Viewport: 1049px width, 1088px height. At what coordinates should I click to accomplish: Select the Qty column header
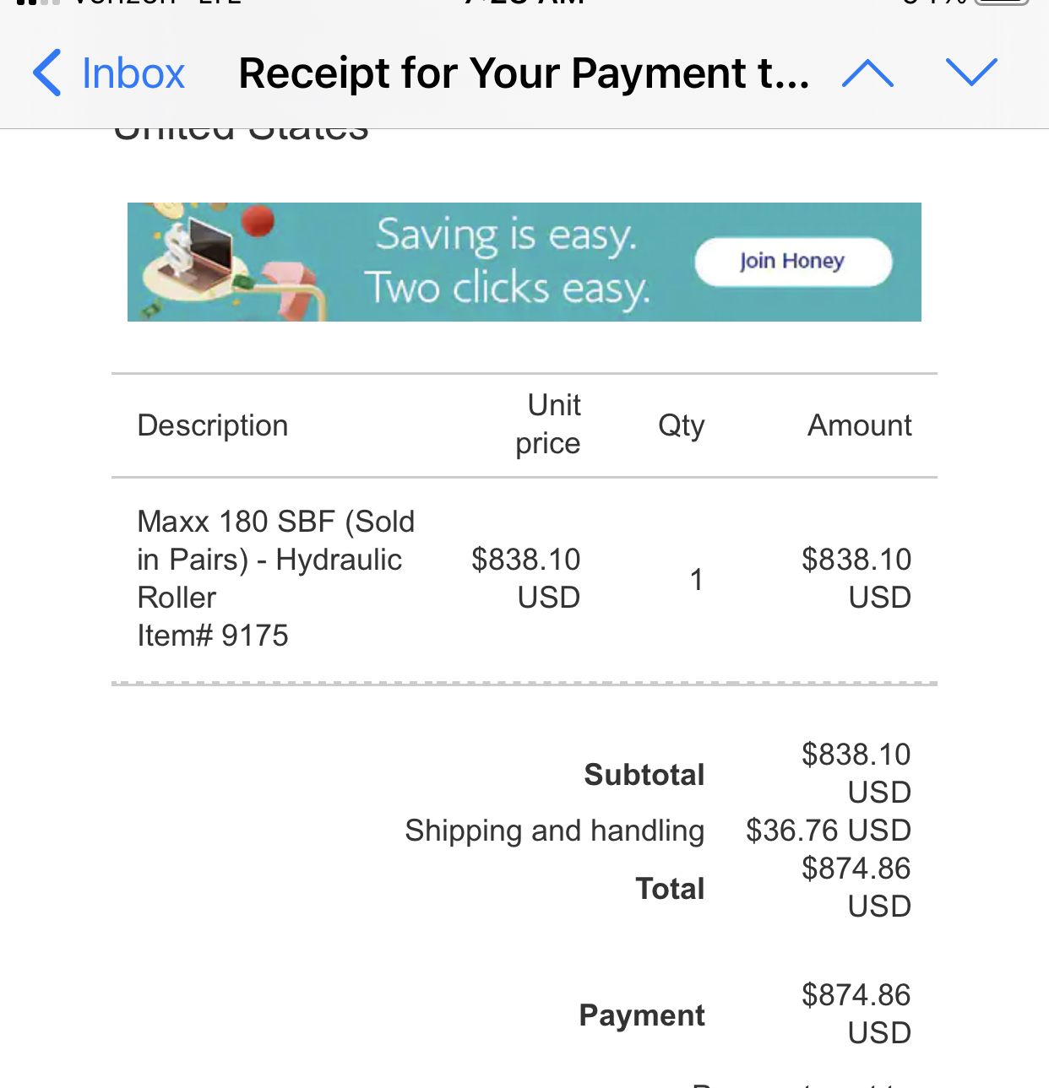point(681,425)
